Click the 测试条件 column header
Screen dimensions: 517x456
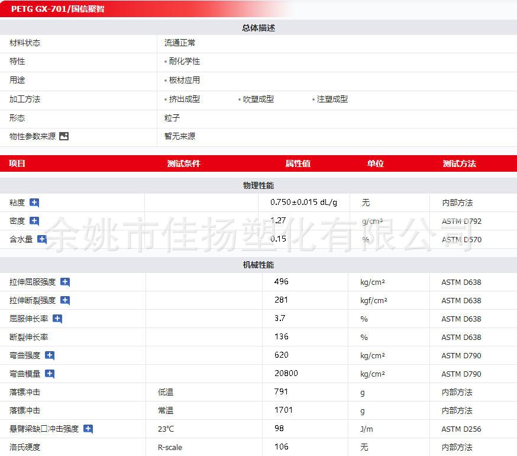coord(183,163)
